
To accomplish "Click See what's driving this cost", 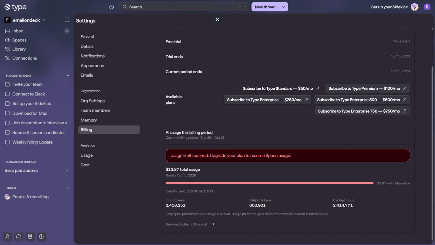I will 190,224.
